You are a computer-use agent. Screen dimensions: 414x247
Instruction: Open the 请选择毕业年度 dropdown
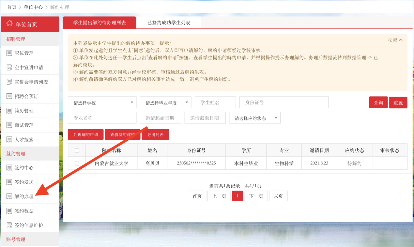(165, 102)
